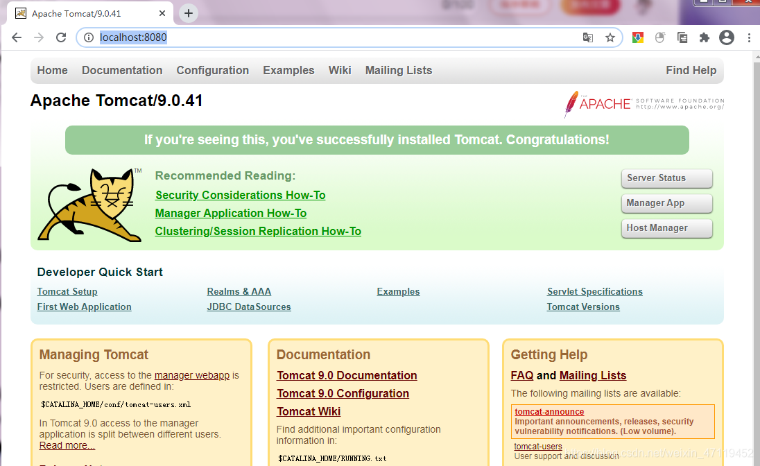This screenshot has height=466, width=760.
Task: Open the Tomcat Versions link
Action: click(583, 307)
